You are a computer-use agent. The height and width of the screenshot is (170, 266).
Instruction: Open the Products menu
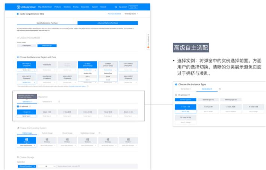point(58,7)
